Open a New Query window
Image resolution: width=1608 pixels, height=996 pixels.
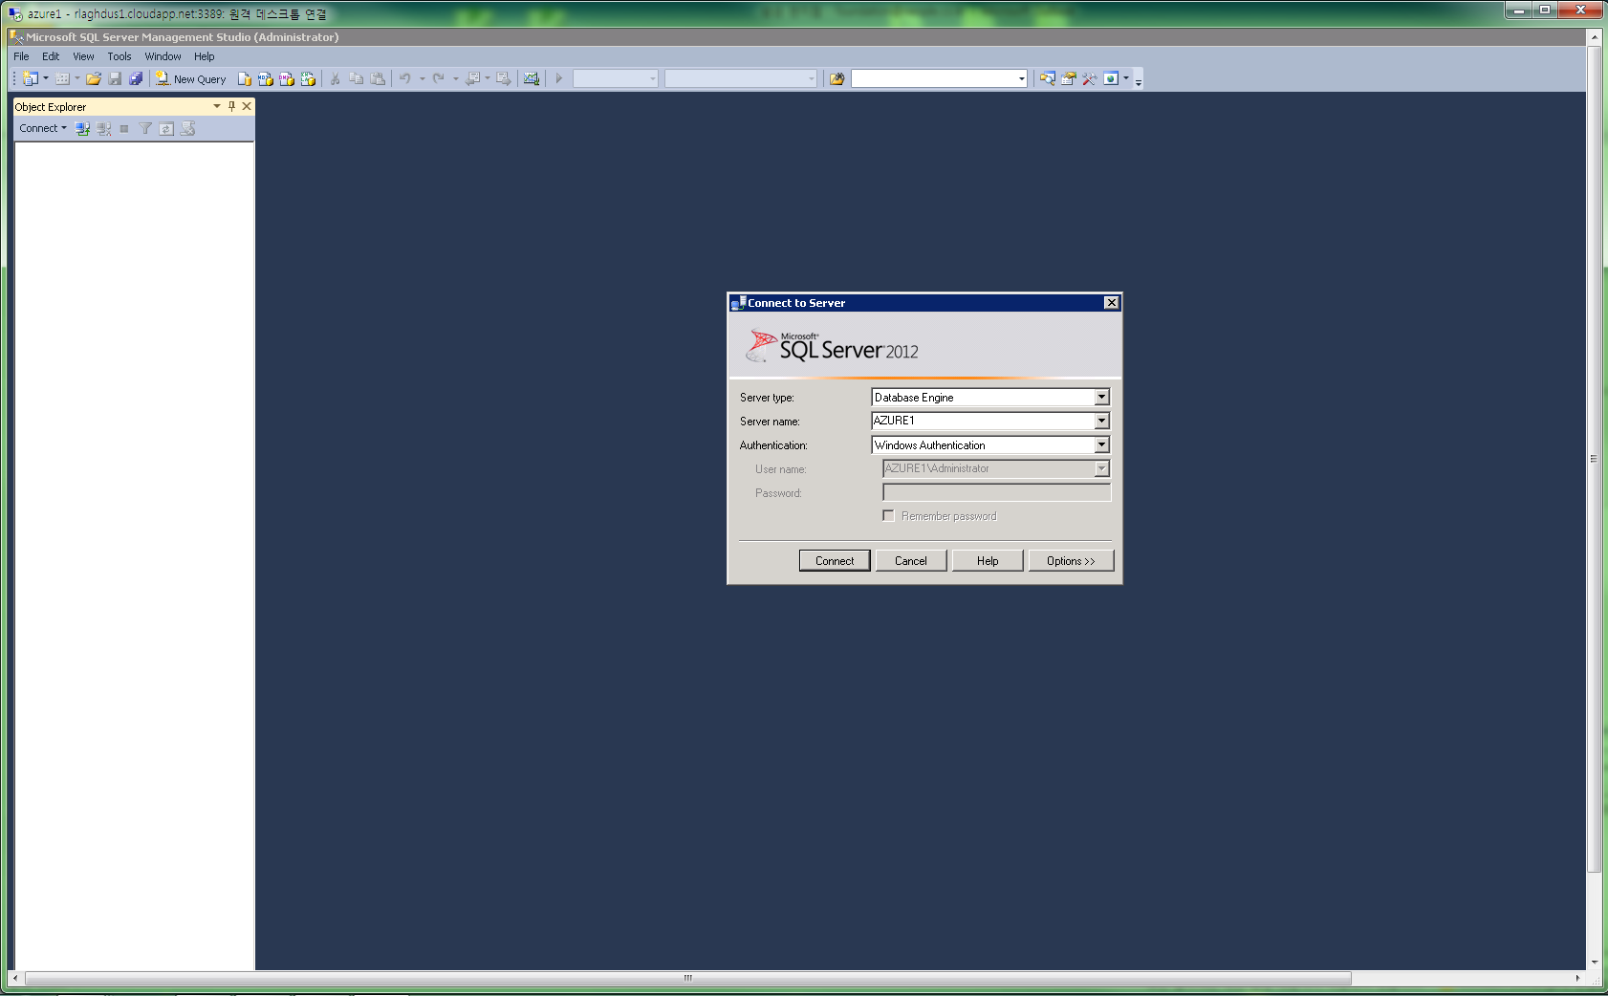(191, 78)
